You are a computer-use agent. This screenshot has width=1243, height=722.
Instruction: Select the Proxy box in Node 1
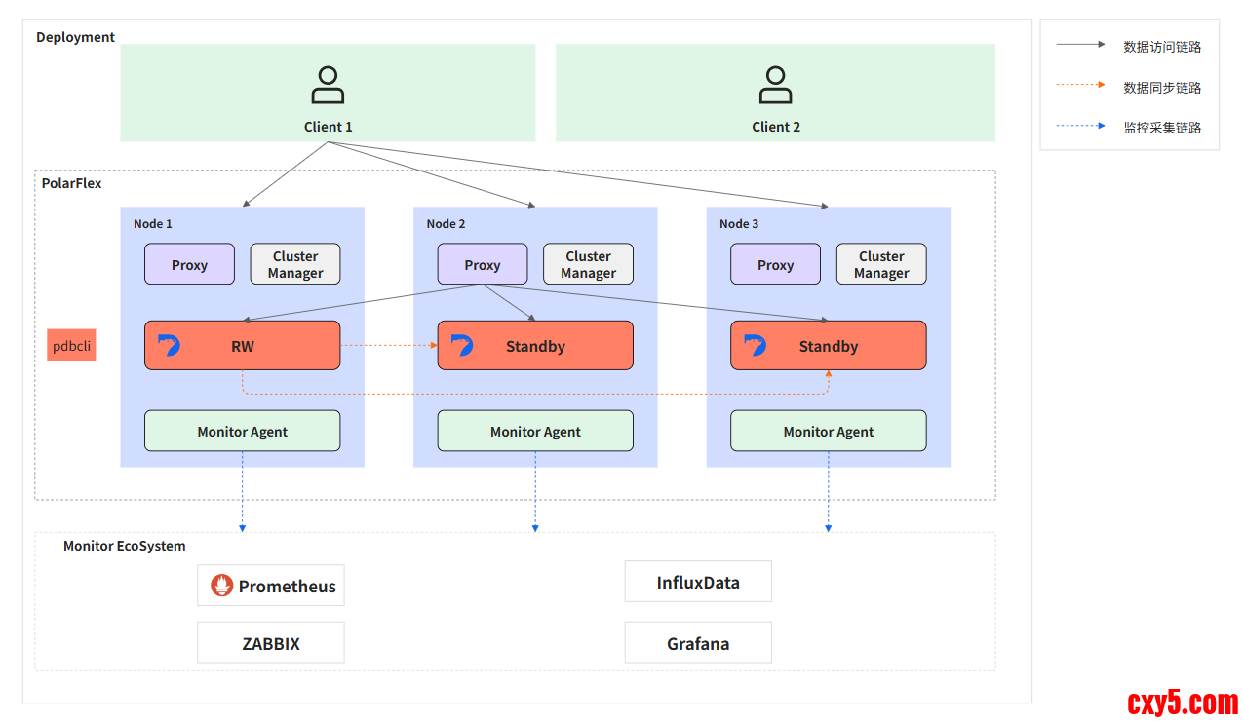click(189, 264)
